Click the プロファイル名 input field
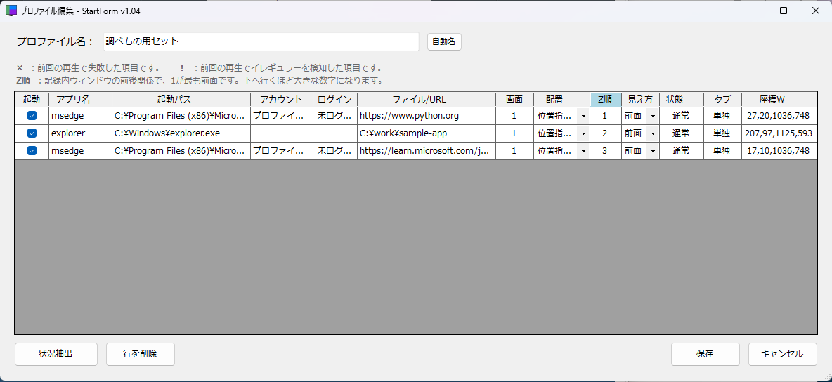Image resolution: width=832 pixels, height=382 pixels. (x=261, y=42)
